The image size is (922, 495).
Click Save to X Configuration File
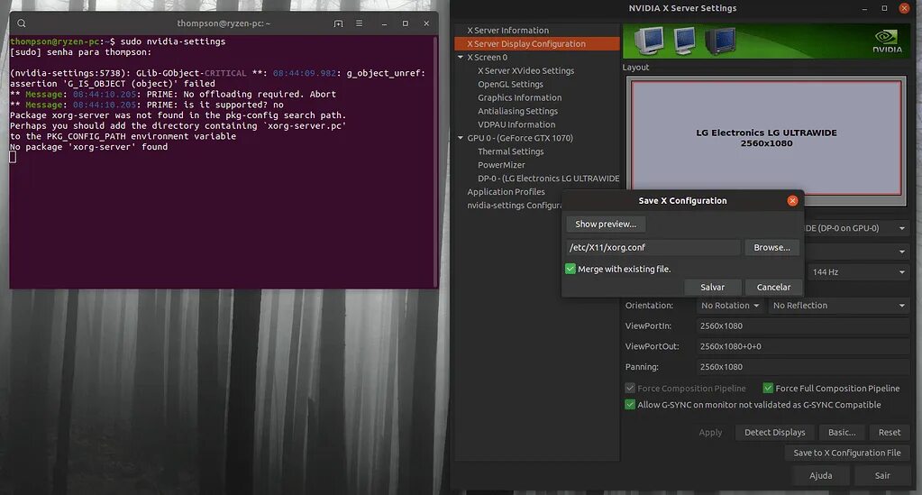pyautogui.click(x=846, y=454)
